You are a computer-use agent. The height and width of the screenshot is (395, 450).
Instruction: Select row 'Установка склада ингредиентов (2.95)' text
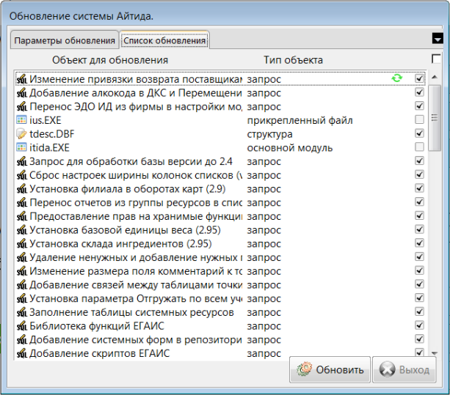click(x=120, y=244)
